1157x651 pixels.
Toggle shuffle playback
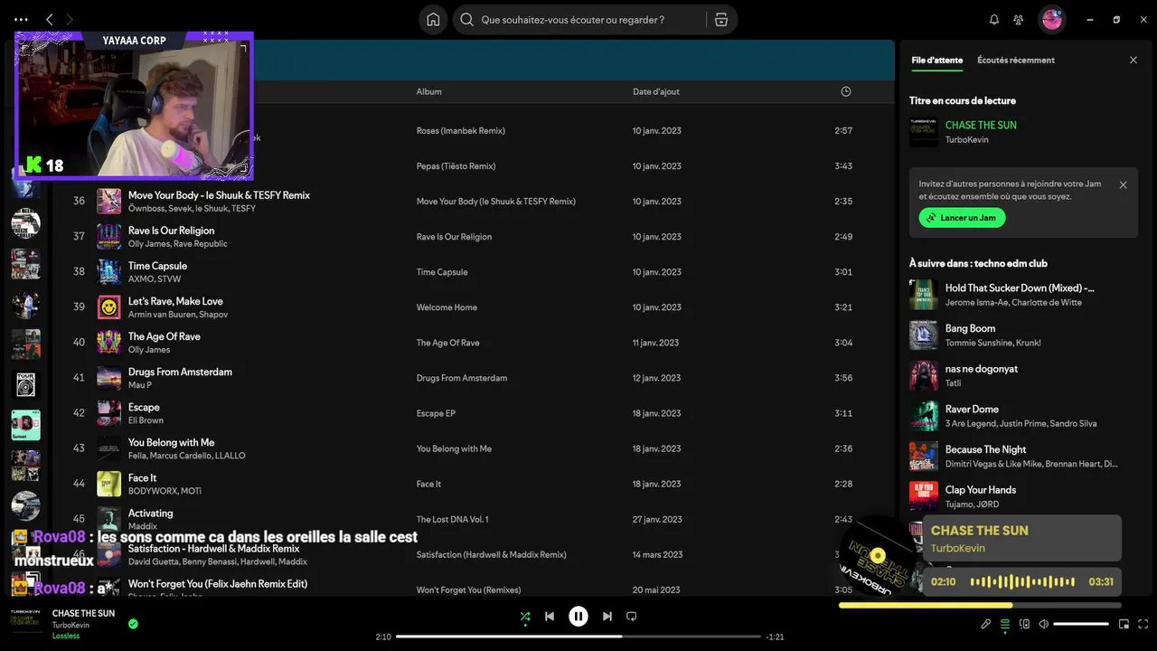point(525,617)
